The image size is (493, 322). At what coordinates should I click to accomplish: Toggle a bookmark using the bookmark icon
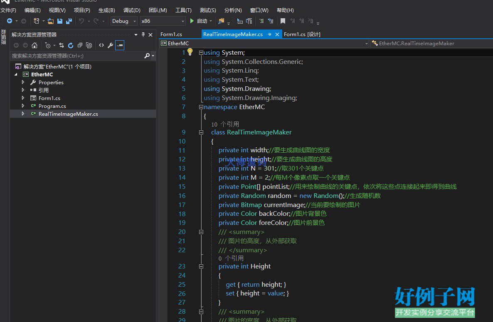(x=283, y=20)
